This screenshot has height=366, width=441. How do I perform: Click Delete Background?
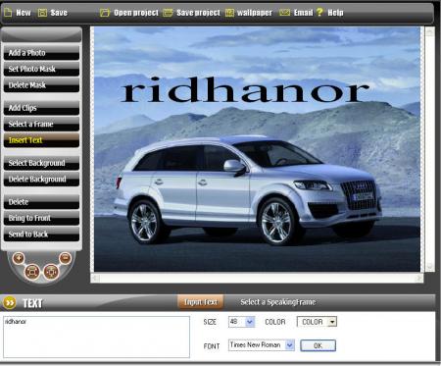click(41, 180)
